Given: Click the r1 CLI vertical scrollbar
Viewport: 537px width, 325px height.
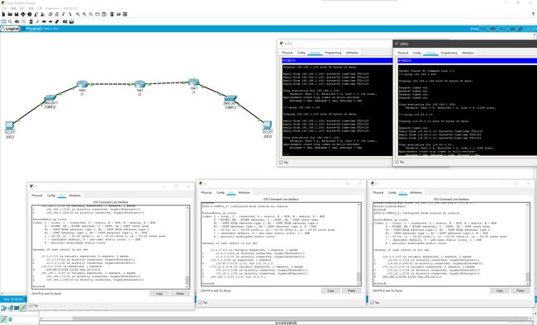Looking at the screenshot, I should click(x=188, y=247).
